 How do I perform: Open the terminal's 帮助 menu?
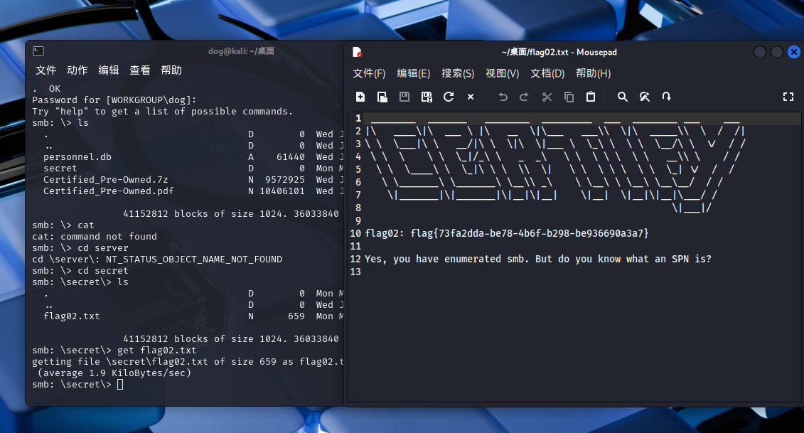(x=171, y=70)
